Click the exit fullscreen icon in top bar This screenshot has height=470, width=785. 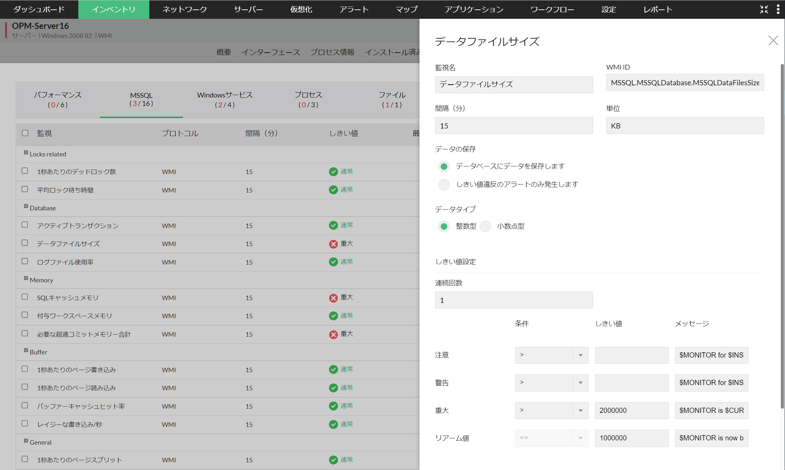pyautogui.click(x=764, y=9)
